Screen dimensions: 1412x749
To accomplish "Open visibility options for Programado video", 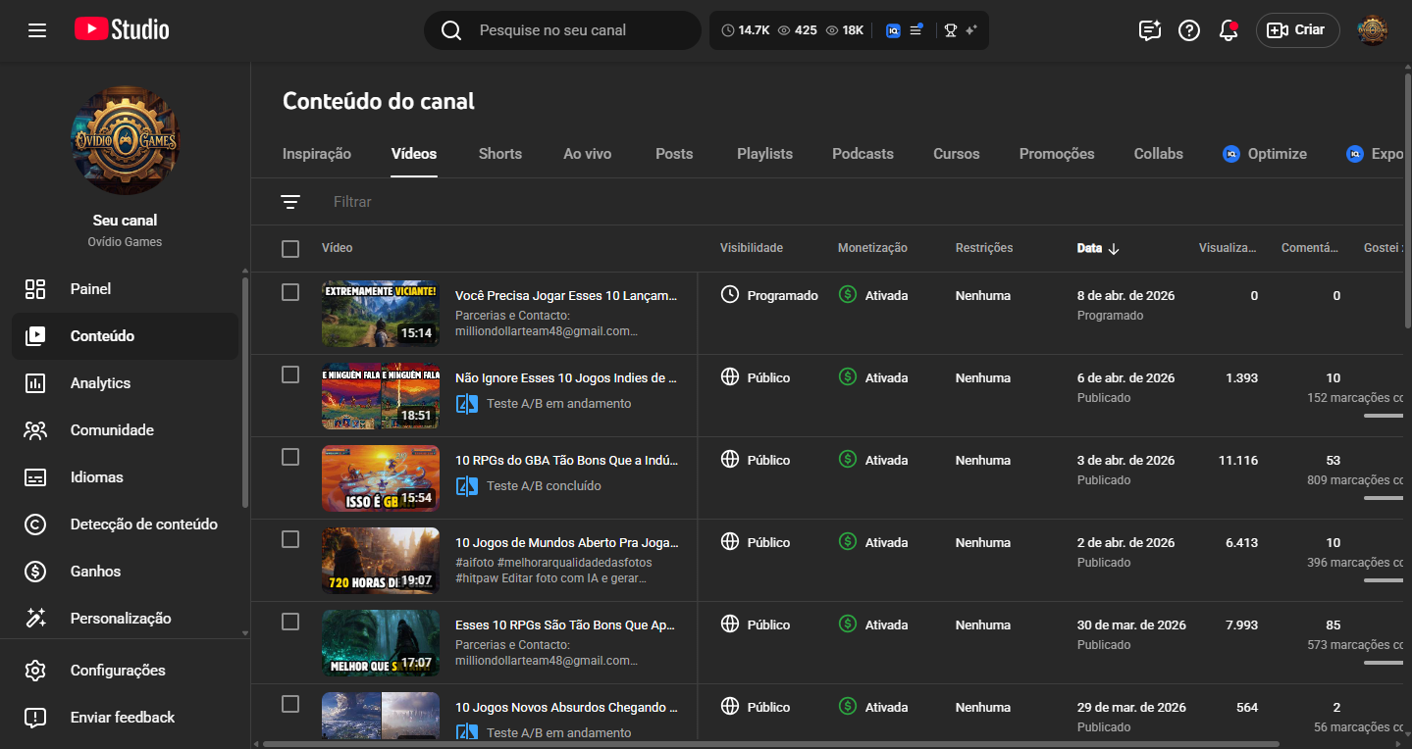I will (770, 295).
